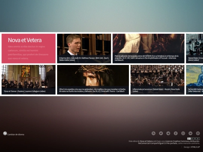The height and width of the screenshot is (152, 203).
Task: Click the last circular icon in the social row
Action: coord(198,133)
